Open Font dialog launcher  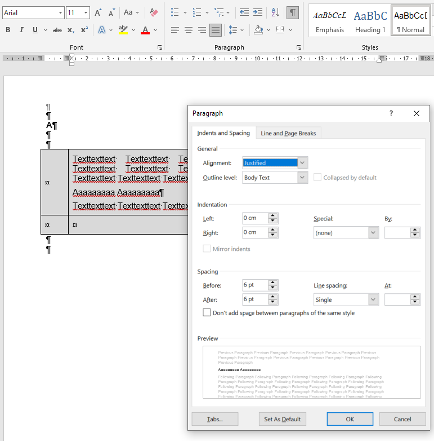click(x=160, y=47)
